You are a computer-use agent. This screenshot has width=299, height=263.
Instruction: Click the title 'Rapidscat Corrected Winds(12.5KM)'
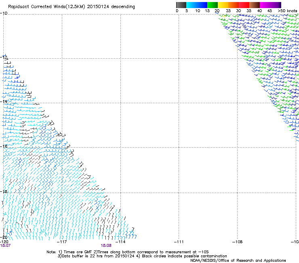(x=46, y=7)
